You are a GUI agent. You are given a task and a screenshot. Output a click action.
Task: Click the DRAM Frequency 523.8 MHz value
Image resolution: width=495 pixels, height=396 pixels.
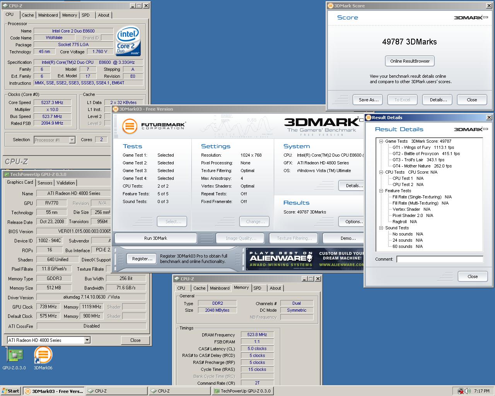click(257, 335)
